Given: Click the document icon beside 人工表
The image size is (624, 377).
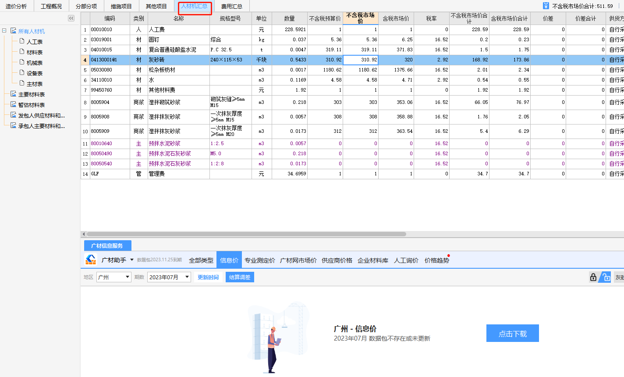Looking at the screenshot, I should (22, 41).
